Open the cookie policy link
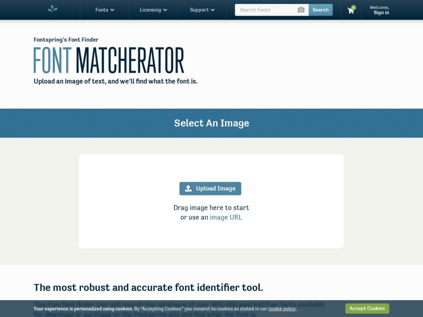423x317 pixels. [282, 309]
